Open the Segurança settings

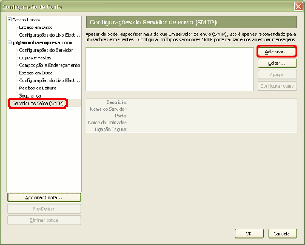tap(30, 96)
